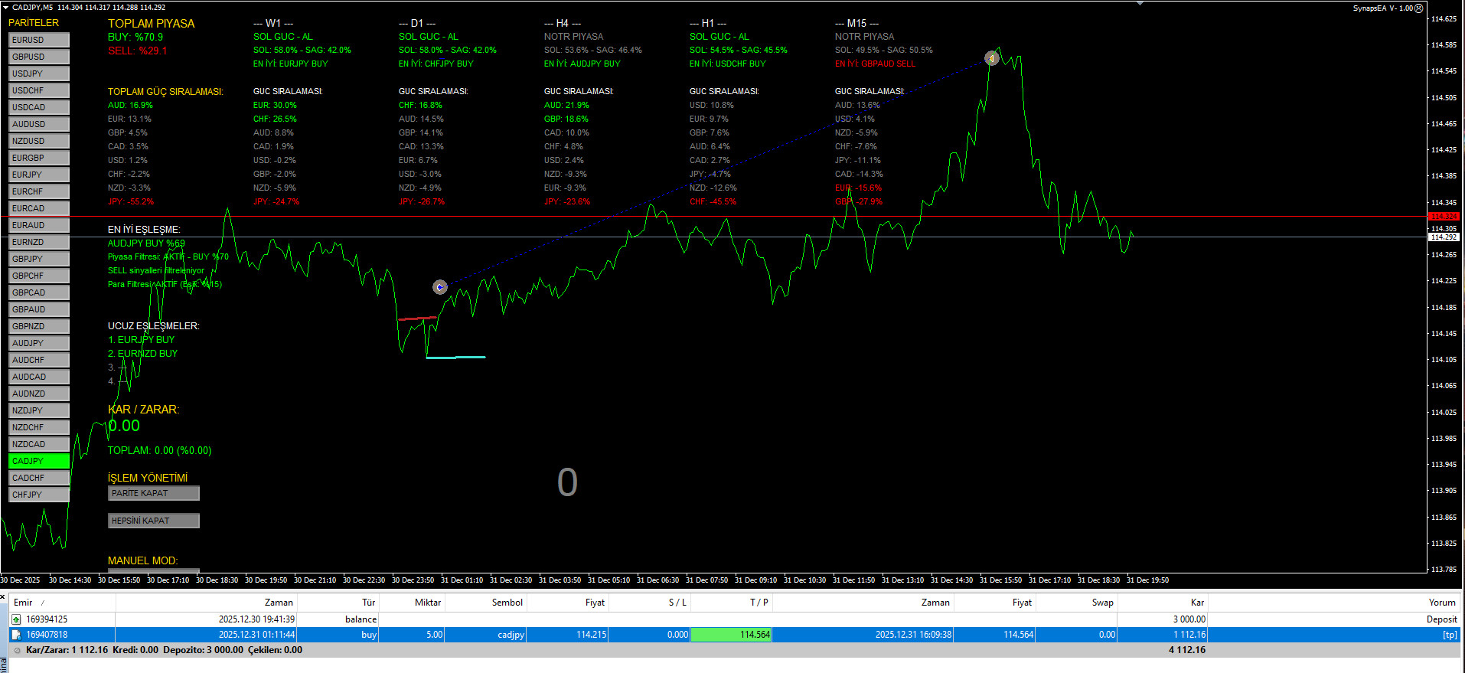
Task: Click the PARİTE KAPAT button
Action: click(154, 493)
